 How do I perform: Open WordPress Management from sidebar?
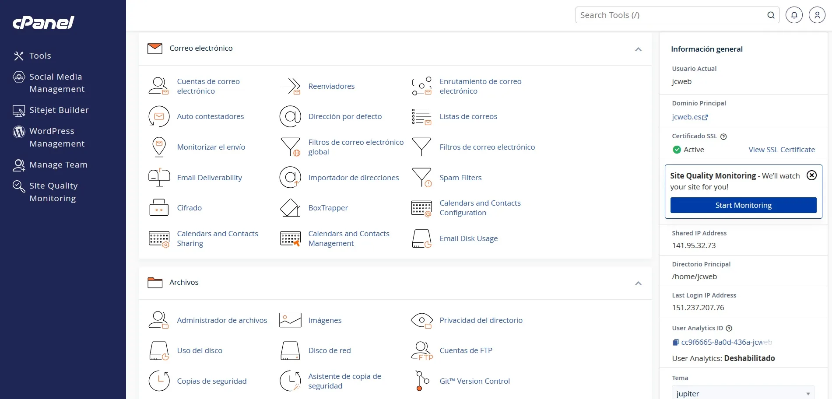tap(57, 137)
